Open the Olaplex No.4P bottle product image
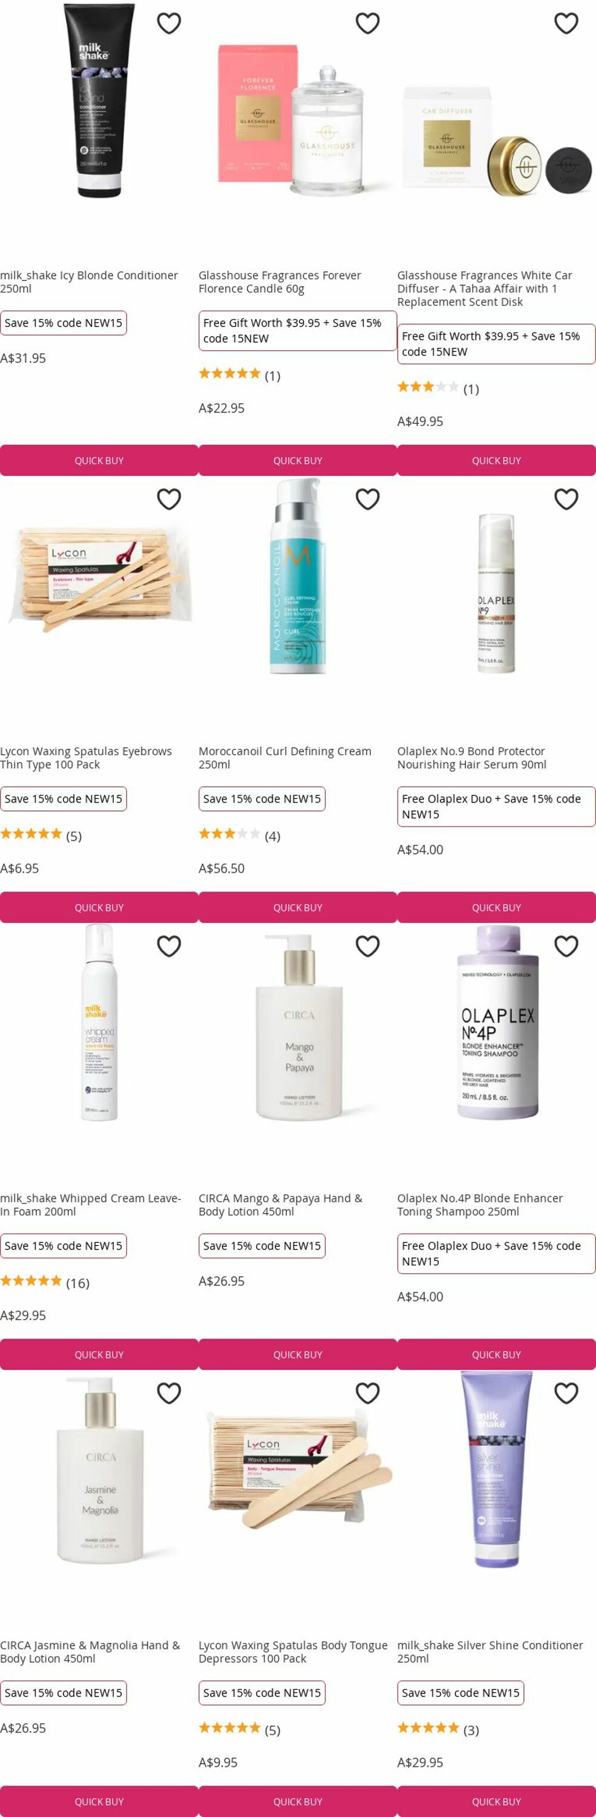The height and width of the screenshot is (1817, 596). tap(497, 1023)
